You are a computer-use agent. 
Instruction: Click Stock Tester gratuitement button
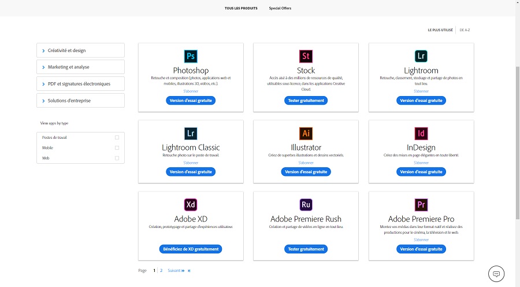306,100
